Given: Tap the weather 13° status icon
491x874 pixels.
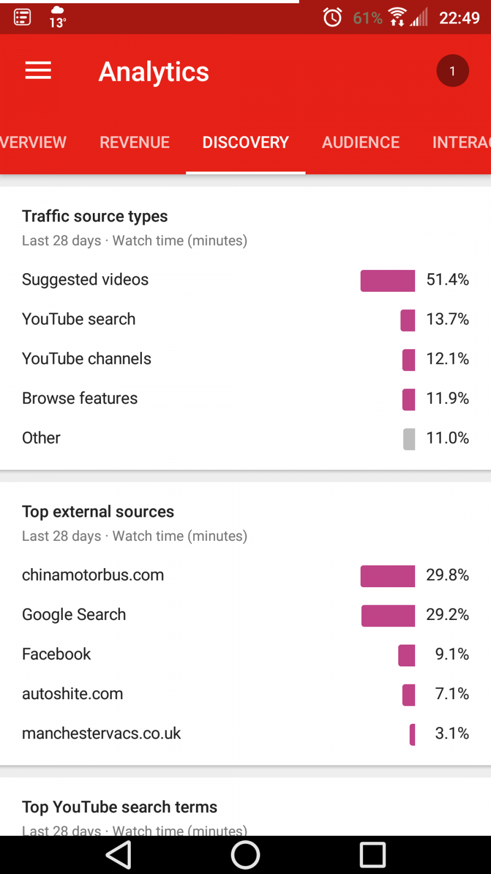Looking at the screenshot, I should [57, 17].
